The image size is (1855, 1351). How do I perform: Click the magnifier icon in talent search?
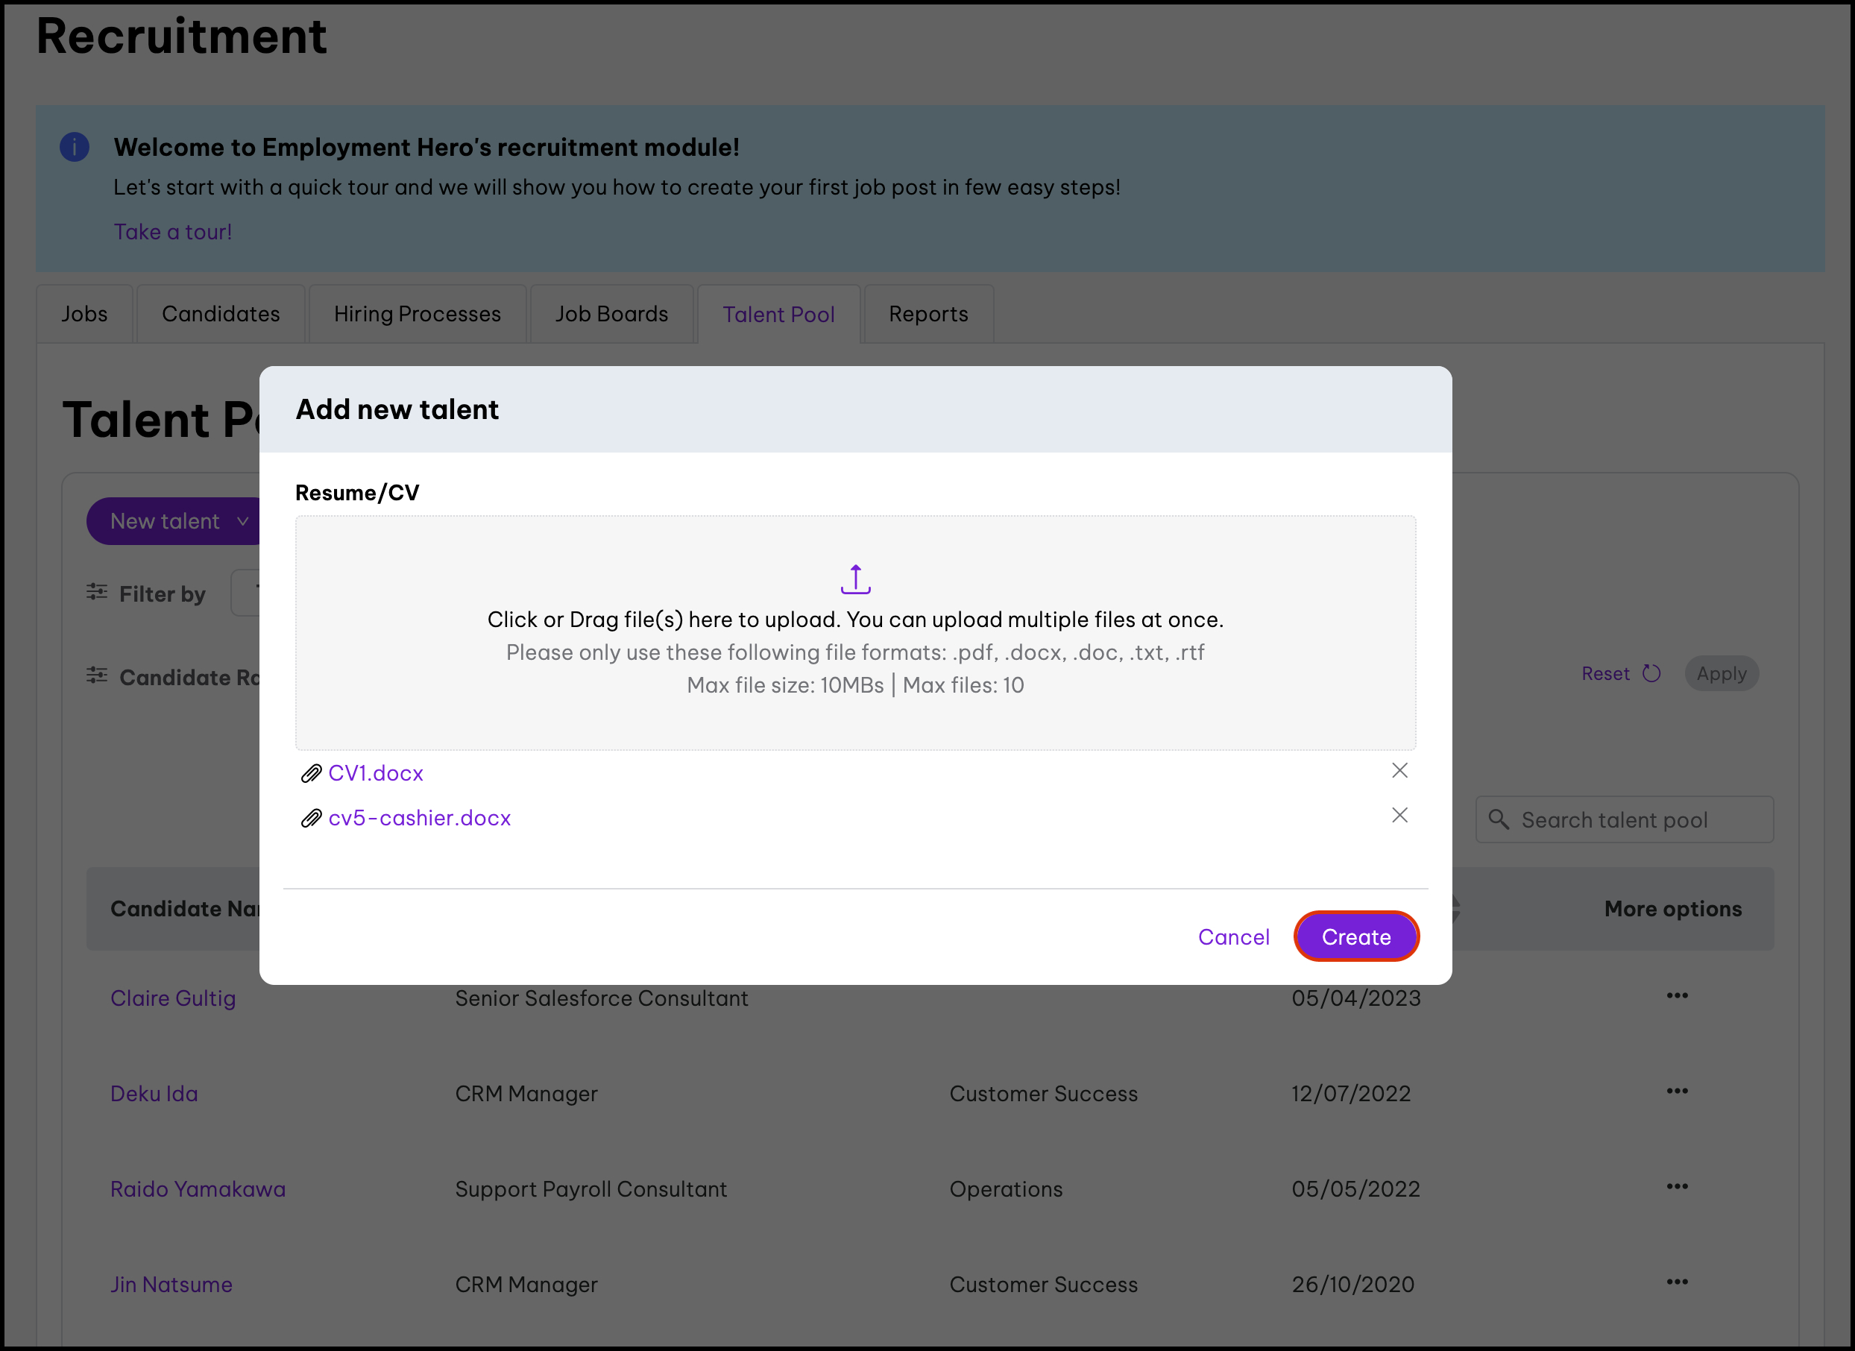[x=1499, y=819]
